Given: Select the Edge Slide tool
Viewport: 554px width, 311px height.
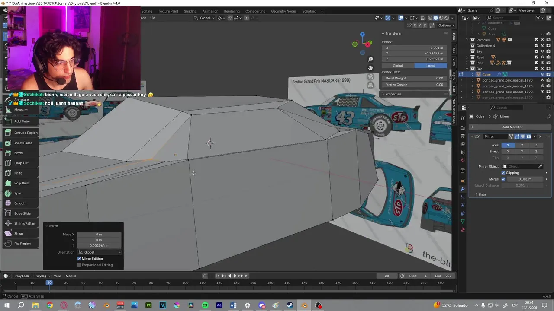Looking at the screenshot, I should tap(21, 213).
